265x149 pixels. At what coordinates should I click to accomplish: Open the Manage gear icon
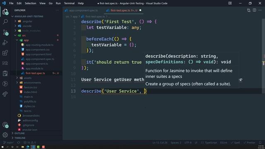click(5, 135)
